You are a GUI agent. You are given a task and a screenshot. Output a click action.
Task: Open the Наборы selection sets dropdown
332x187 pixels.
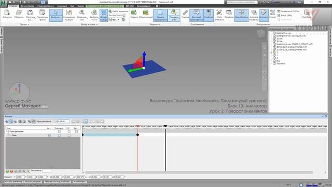coord(114,20)
